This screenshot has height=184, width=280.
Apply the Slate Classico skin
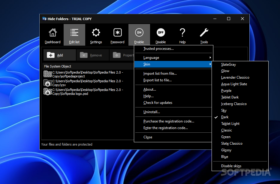[x=240, y=143]
